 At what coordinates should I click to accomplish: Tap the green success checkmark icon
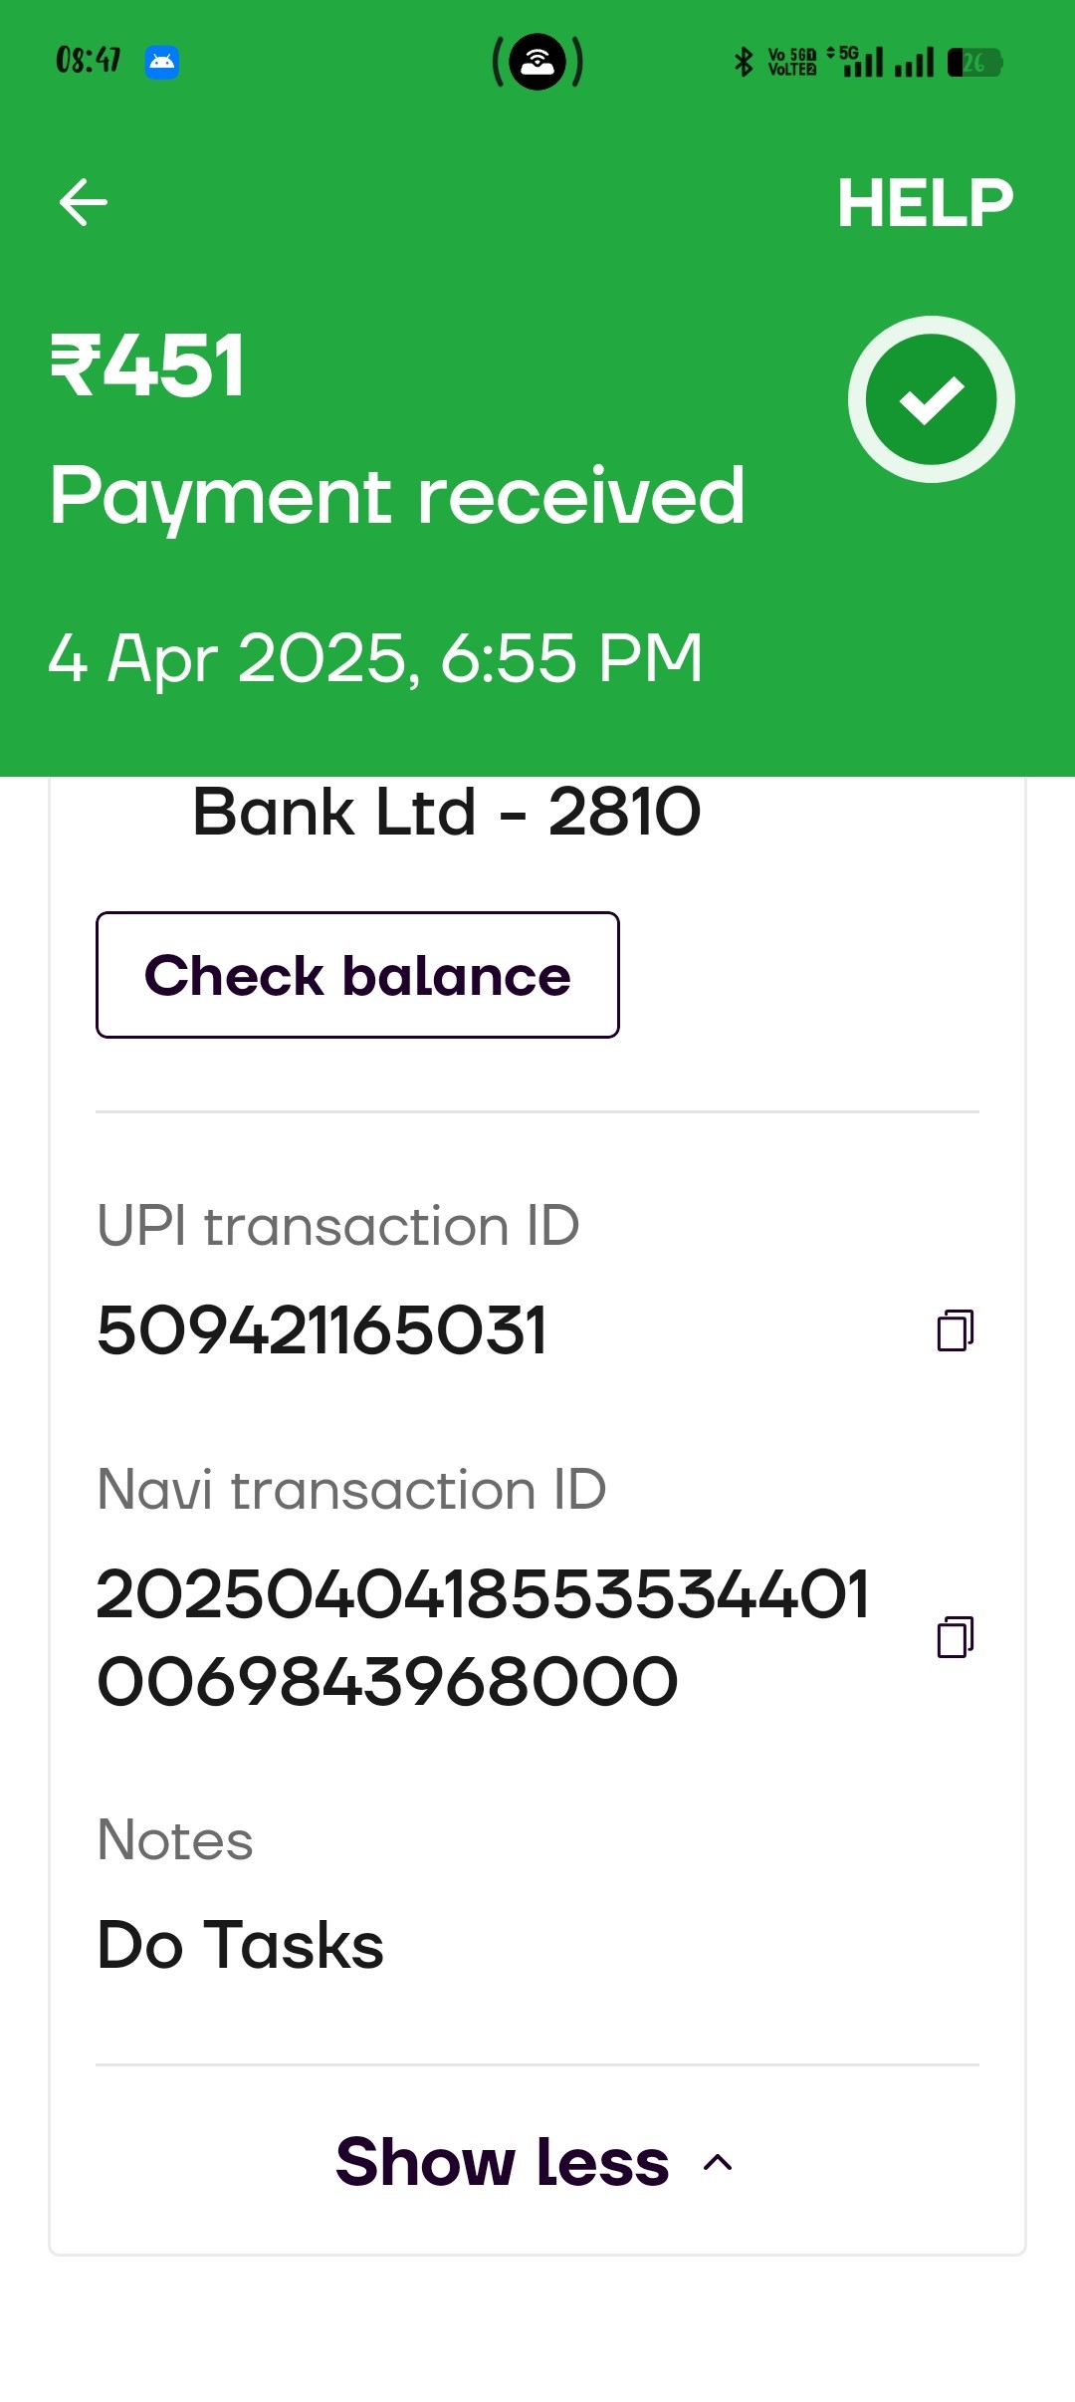click(x=931, y=399)
